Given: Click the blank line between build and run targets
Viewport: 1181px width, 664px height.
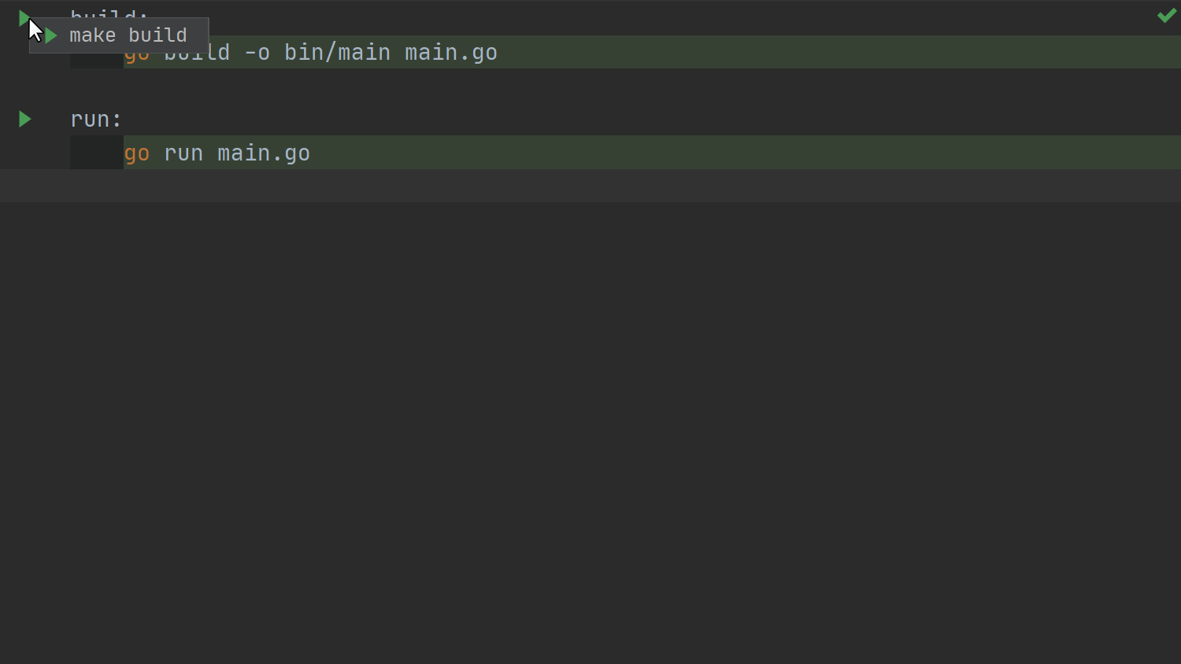Looking at the screenshot, I should click(551, 86).
